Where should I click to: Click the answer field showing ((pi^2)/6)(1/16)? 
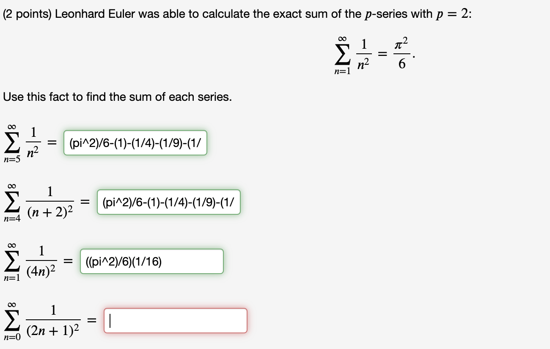point(152,261)
